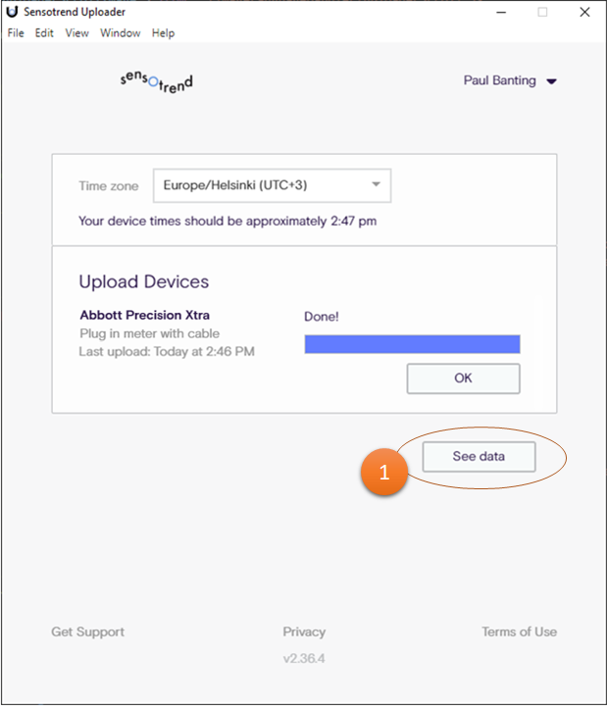This screenshot has width=607, height=706.
Task: Select the Abbott Precision Xtra device name
Action: pos(144,316)
